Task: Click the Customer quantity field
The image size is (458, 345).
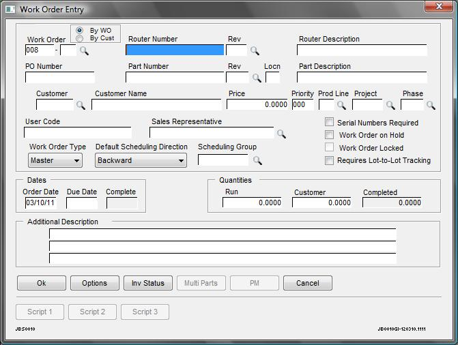Action: [321, 202]
